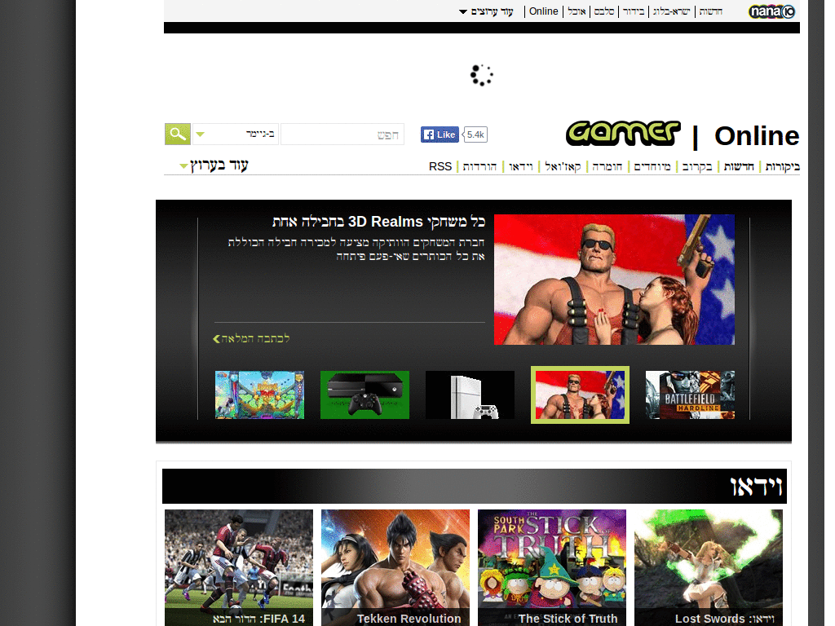Screen dimensions: 835x626
Task: Click the 5.4k like counter bubble
Action: [475, 134]
